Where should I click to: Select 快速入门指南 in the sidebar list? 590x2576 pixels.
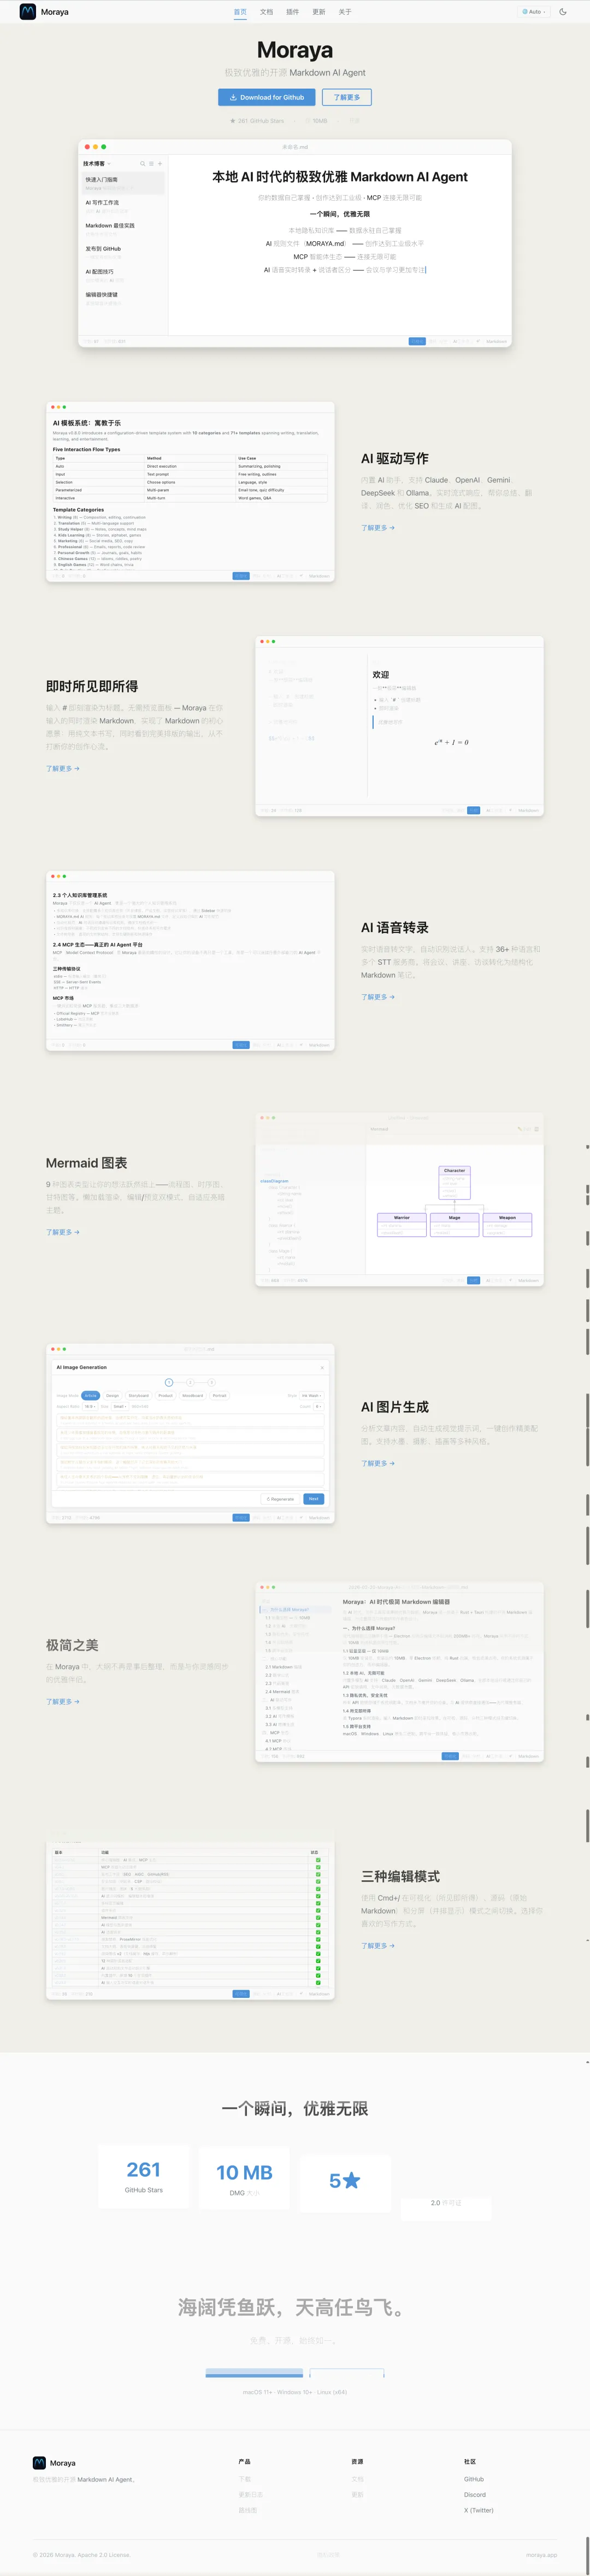[x=124, y=183]
